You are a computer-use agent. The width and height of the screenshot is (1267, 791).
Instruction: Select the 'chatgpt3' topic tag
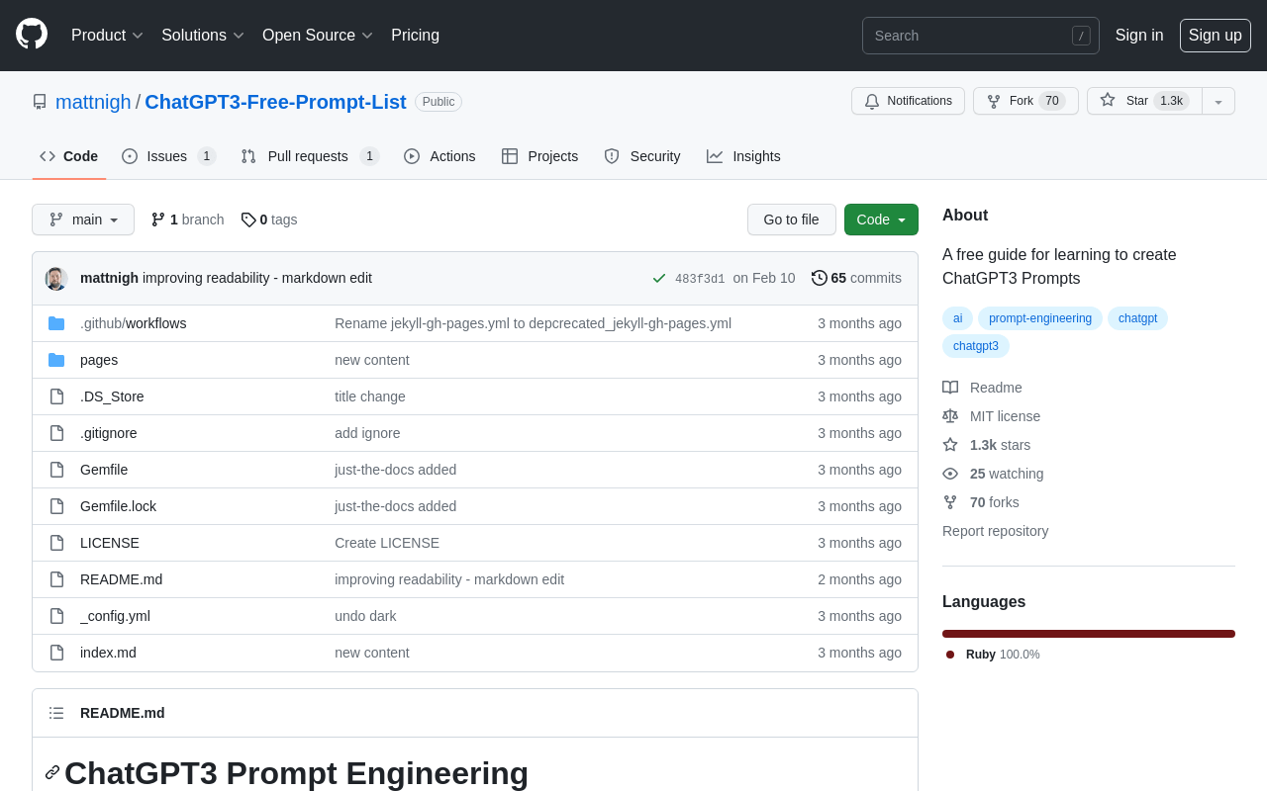(976, 346)
